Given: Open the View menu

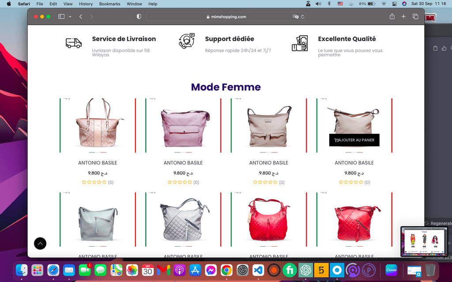Looking at the screenshot, I should click(x=68, y=4).
